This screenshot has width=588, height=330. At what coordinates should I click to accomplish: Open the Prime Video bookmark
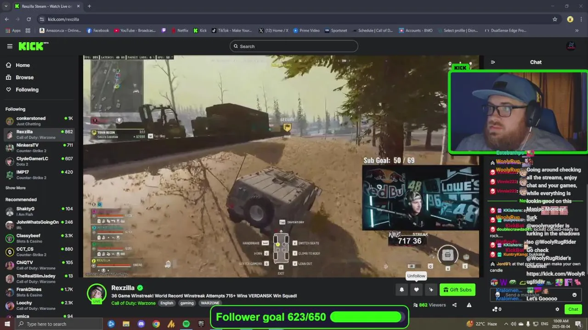coord(306,31)
